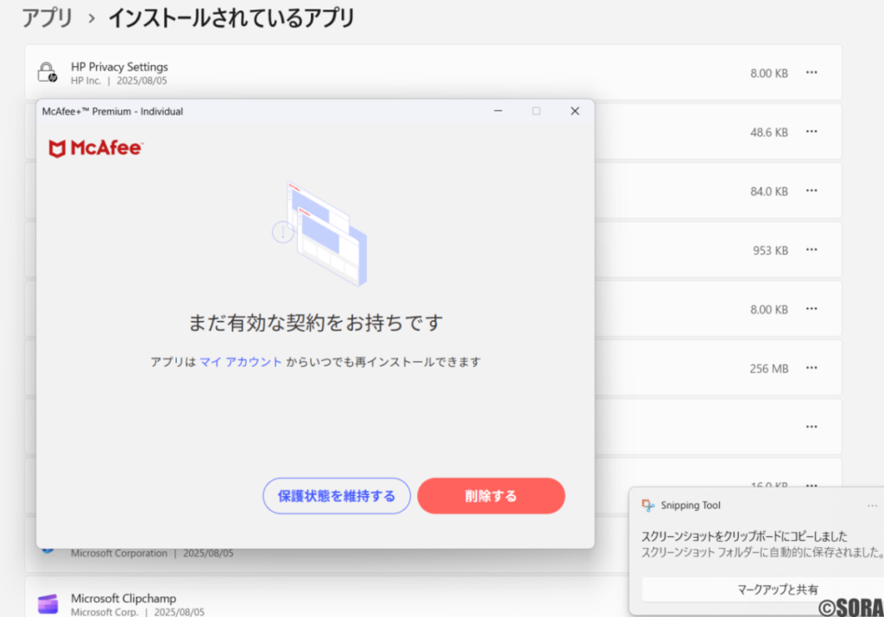Select the HP Privacy Settings app name
Image resolution: width=884 pixels, height=617 pixels.
[x=119, y=66]
